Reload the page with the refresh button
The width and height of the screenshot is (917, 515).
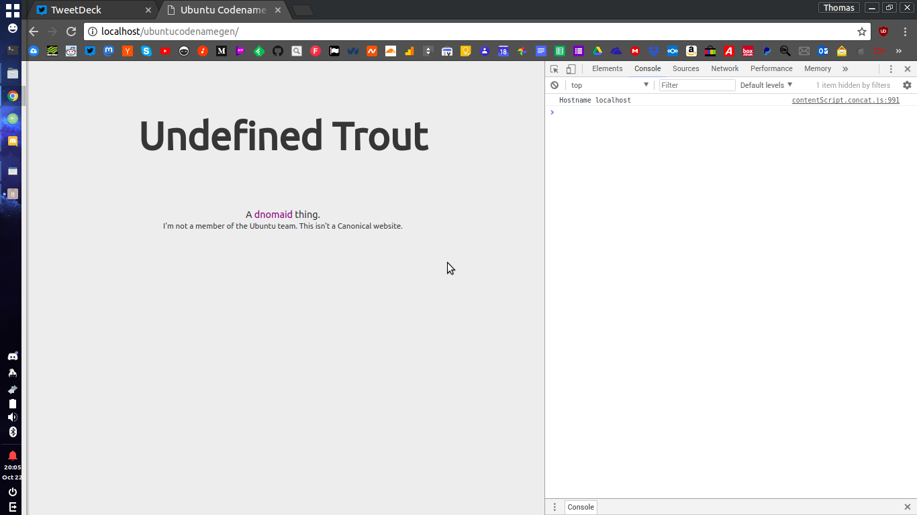[x=71, y=32]
